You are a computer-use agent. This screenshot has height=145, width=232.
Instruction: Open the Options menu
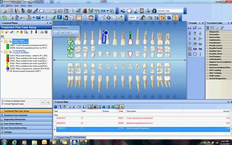9,6
